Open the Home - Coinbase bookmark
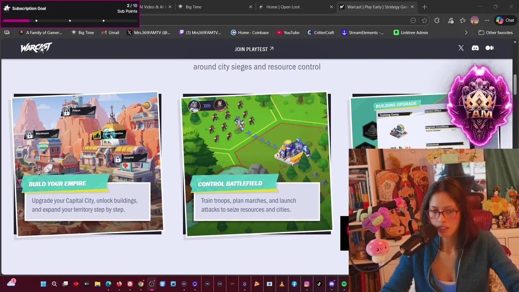Viewport: 519px width, 292px height. pyautogui.click(x=250, y=32)
